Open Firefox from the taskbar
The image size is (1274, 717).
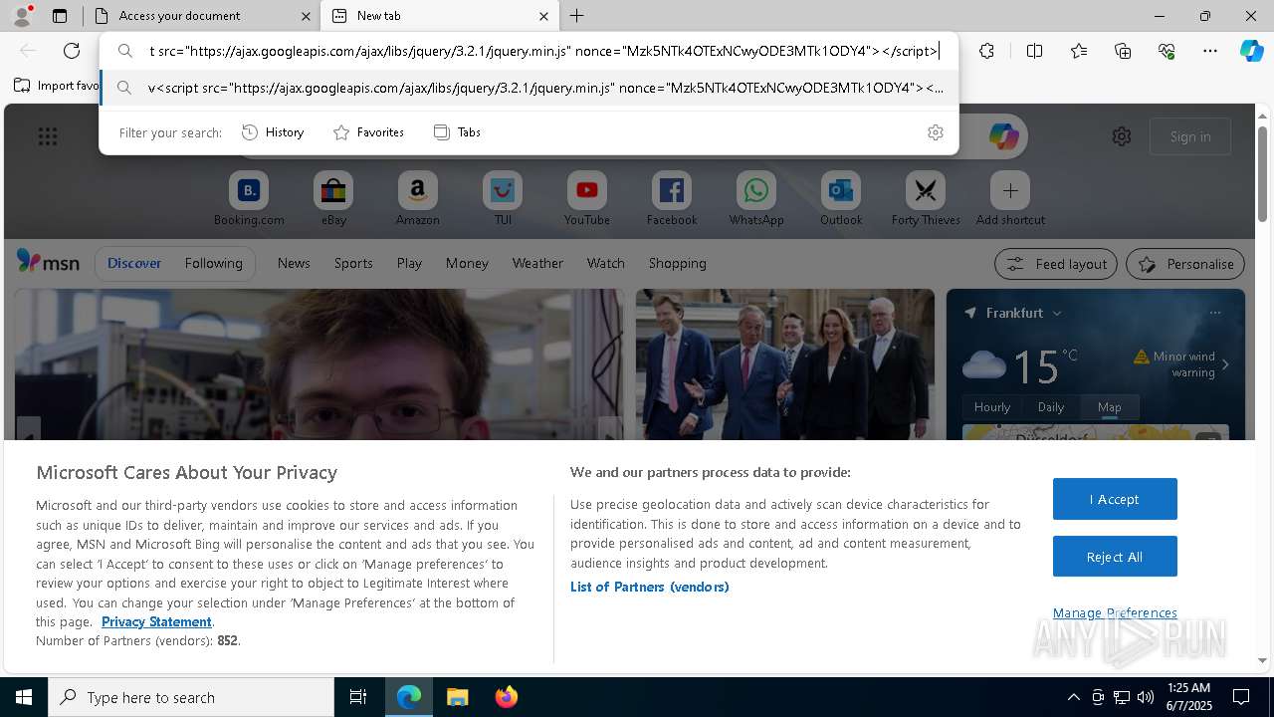coord(507,697)
